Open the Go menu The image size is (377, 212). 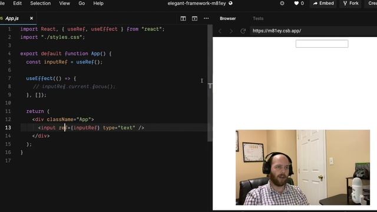tap(81, 4)
